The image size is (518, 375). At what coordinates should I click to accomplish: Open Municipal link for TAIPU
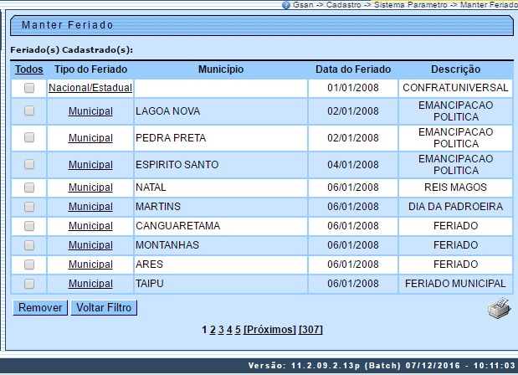point(90,284)
